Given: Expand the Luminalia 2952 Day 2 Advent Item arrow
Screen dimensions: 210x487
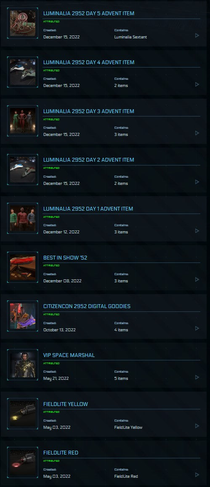Looking at the screenshot, I should pos(197,182).
